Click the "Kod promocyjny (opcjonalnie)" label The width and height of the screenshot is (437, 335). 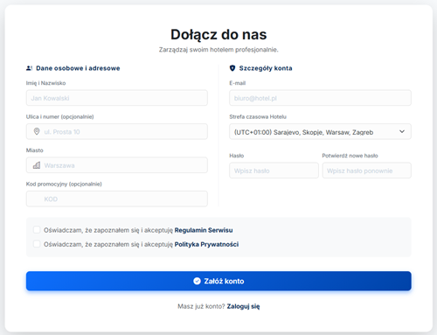64,184
